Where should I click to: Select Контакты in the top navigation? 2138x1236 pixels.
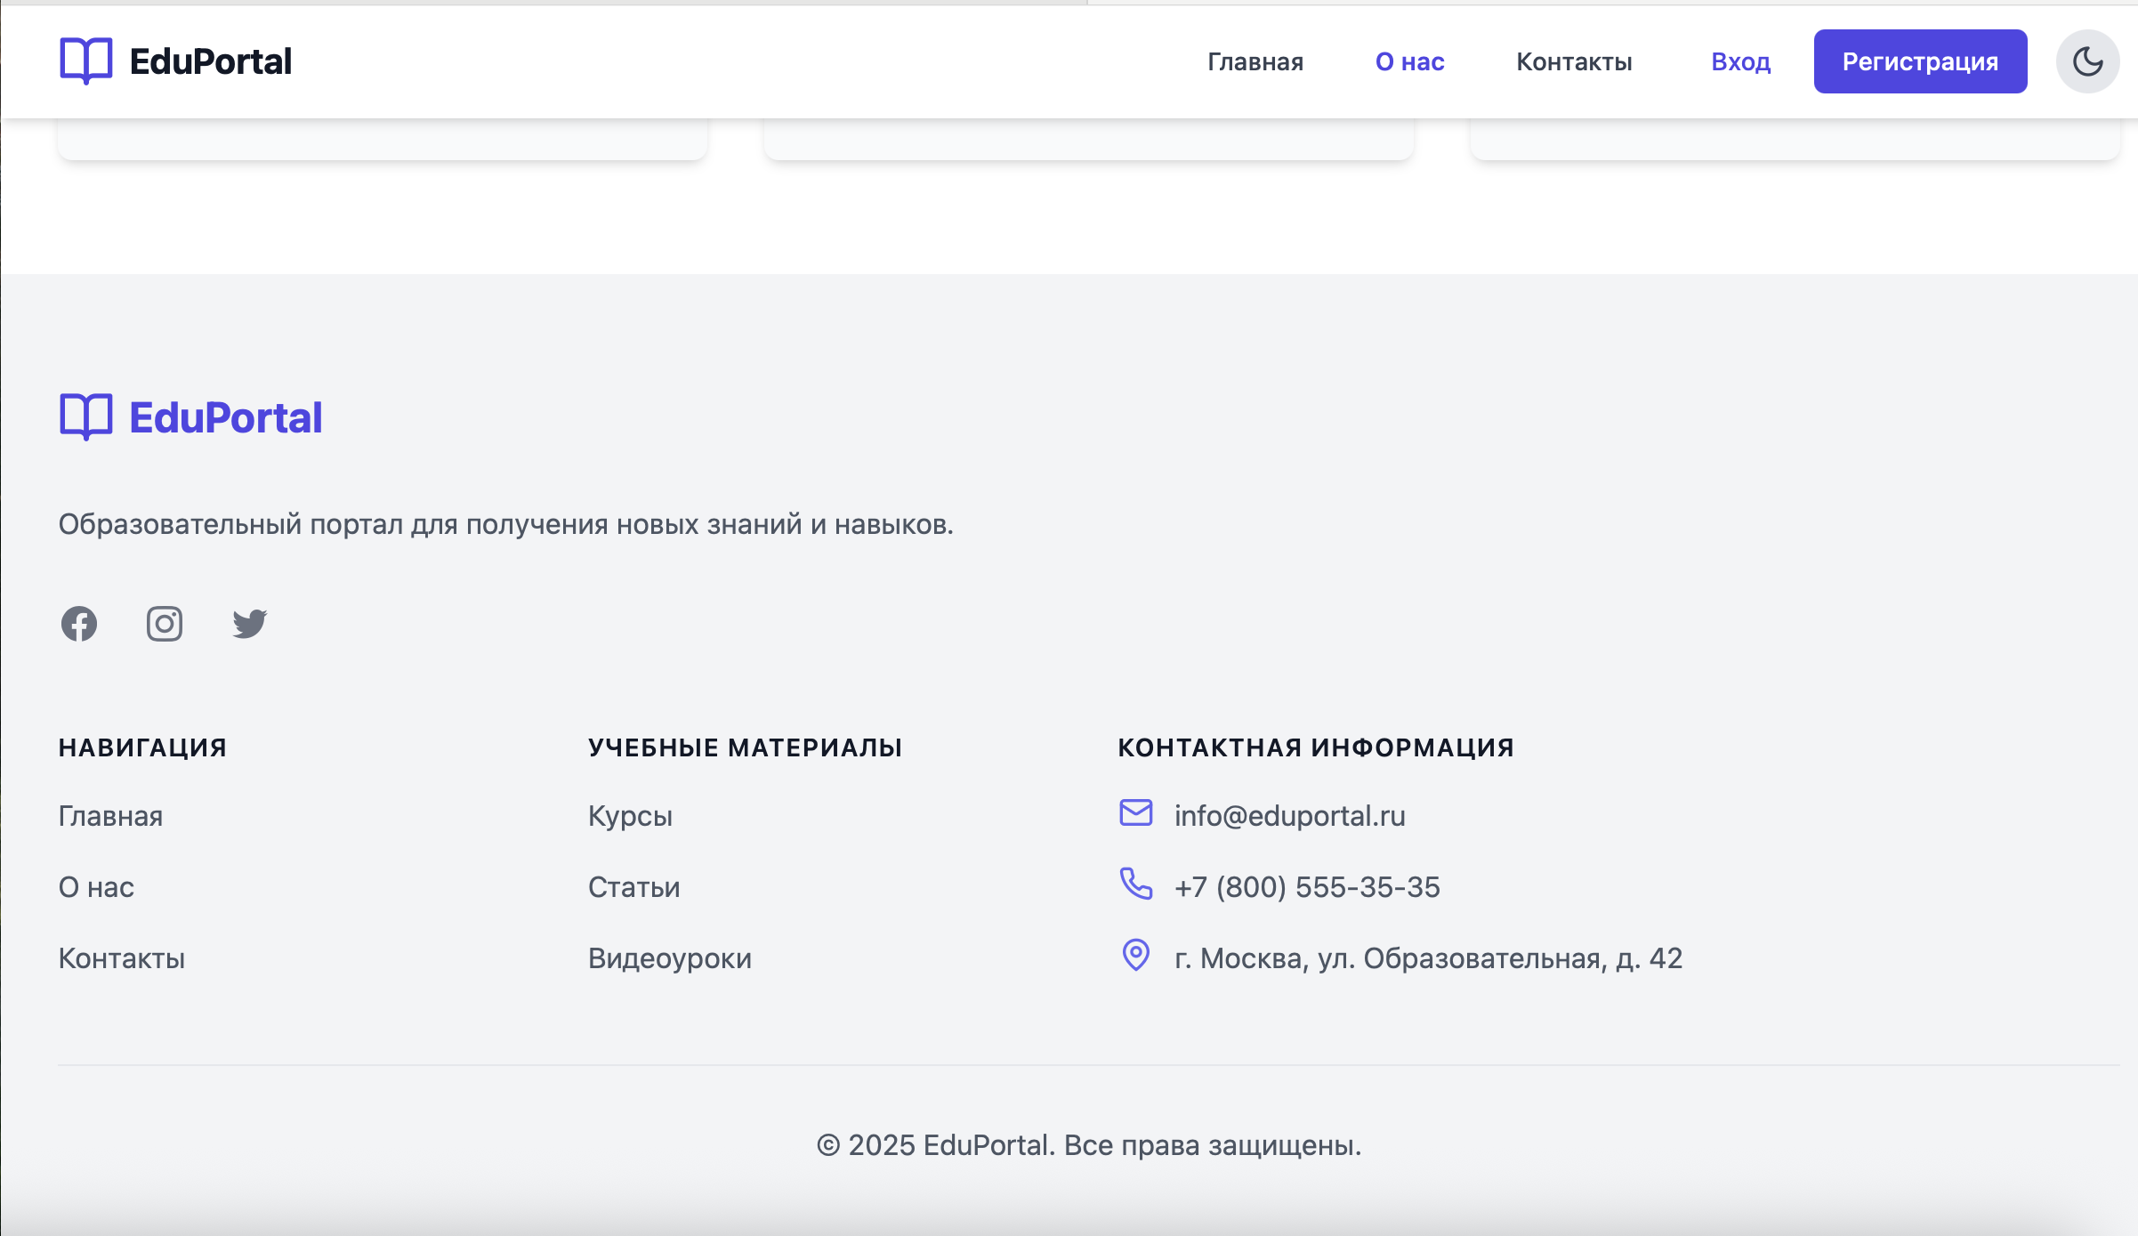[1574, 61]
